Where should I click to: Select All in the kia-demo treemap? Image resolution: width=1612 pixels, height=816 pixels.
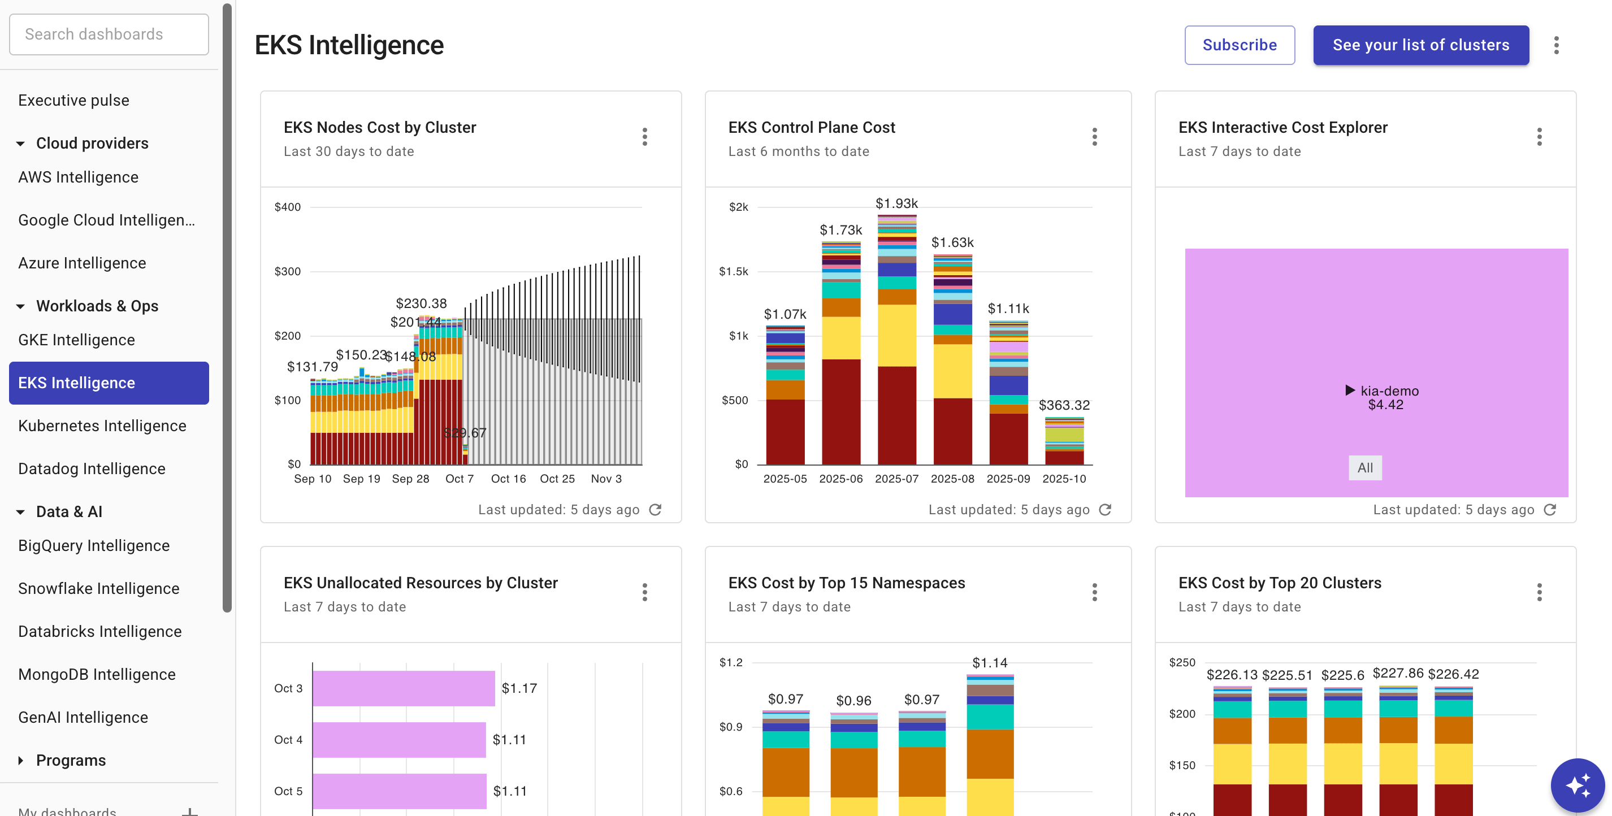(1366, 467)
